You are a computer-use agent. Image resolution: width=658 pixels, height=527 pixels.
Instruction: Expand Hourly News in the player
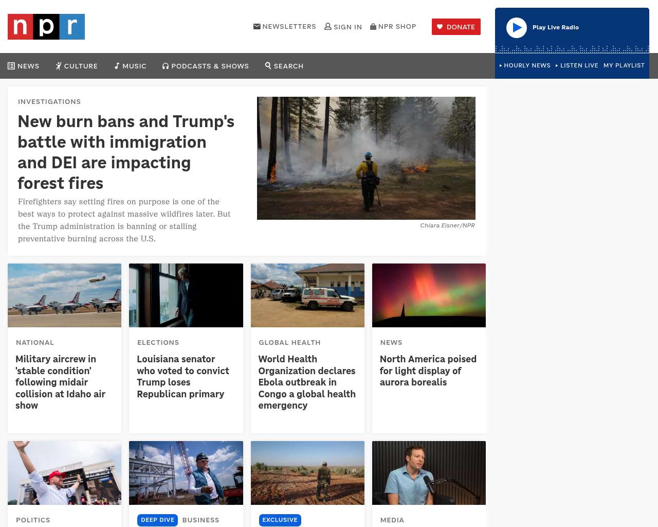coord(525,65)
